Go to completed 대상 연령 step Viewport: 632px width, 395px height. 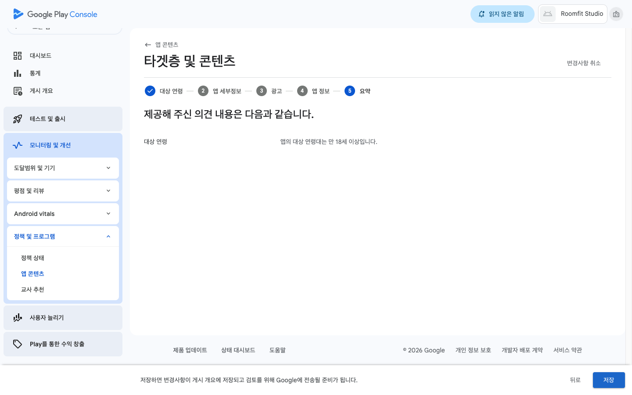[x=150, y=91]
